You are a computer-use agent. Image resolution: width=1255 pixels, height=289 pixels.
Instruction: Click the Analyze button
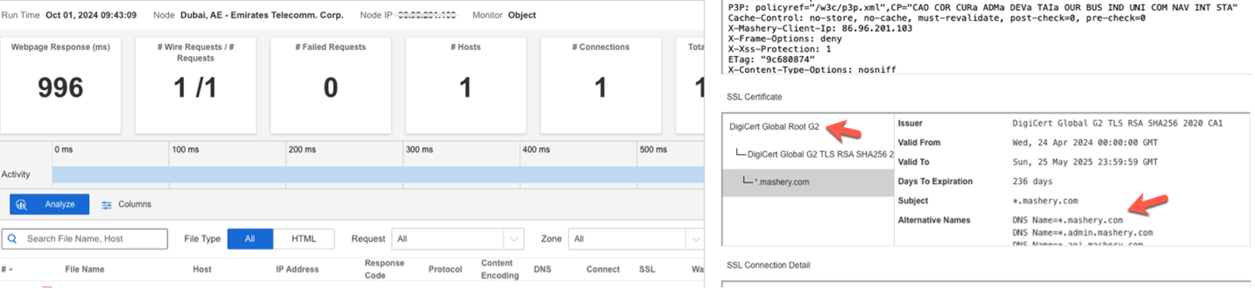pyautogui.click(x=50, y=205)
